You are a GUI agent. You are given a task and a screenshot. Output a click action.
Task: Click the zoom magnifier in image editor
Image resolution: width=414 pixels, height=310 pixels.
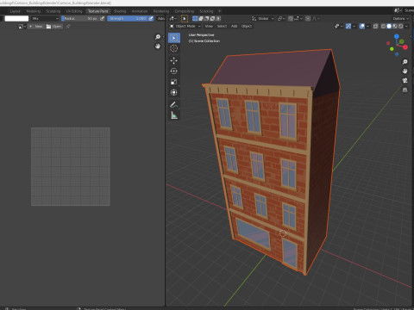(158, 37)
